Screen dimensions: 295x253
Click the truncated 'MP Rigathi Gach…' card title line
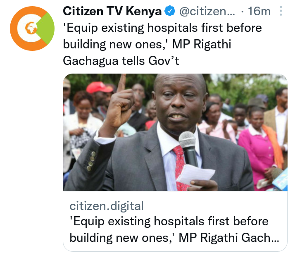coord(229,238)
